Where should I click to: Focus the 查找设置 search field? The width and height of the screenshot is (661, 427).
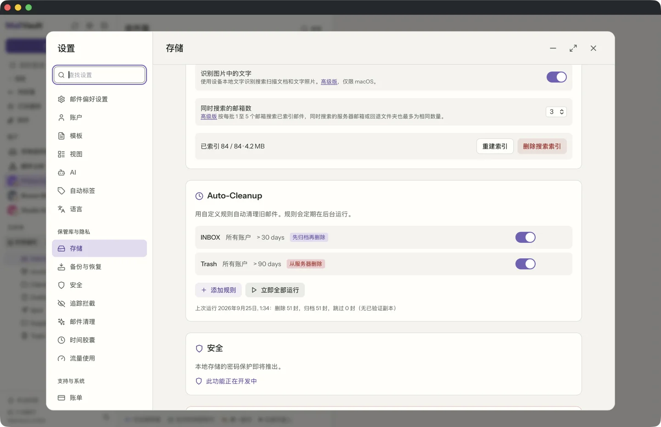click(100, 75)
